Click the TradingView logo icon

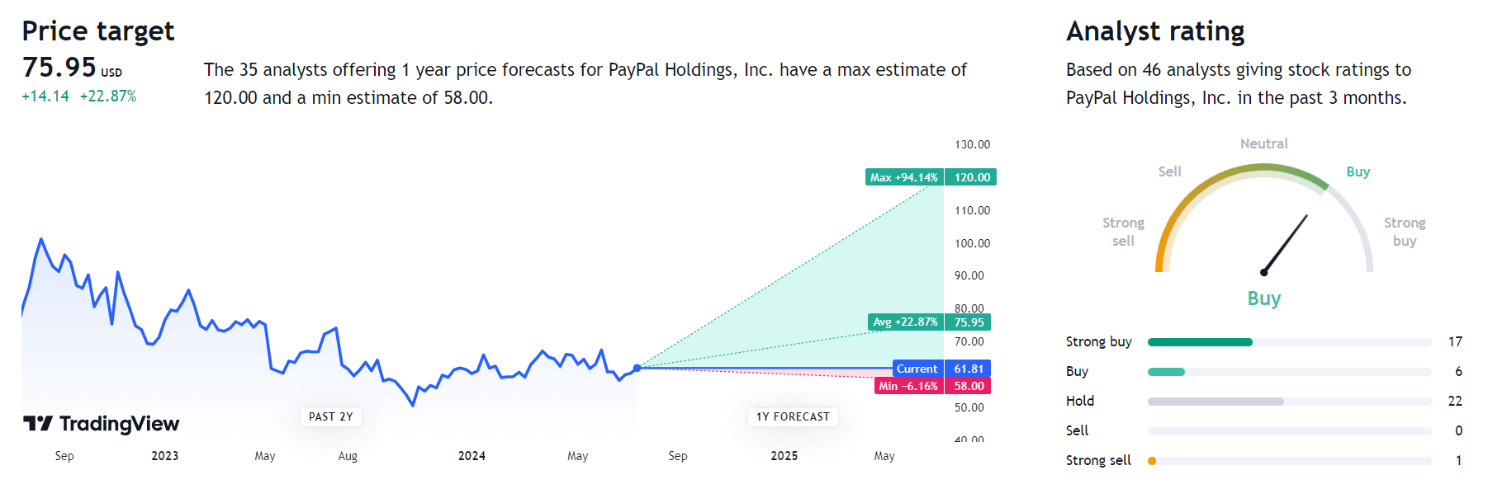38,423
